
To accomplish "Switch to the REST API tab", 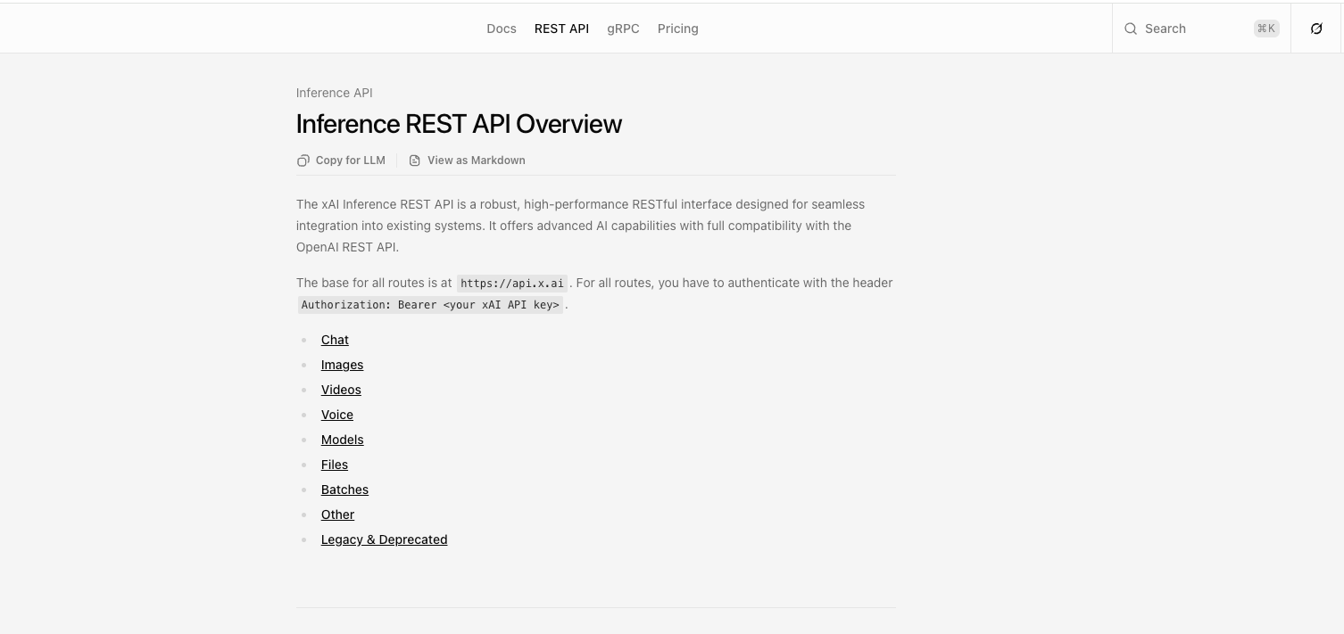I will coord(561,28).
